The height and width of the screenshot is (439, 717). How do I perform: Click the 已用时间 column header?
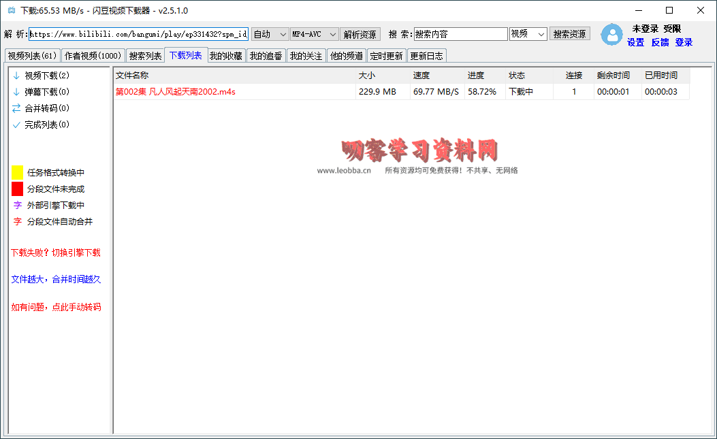[666, 76]
